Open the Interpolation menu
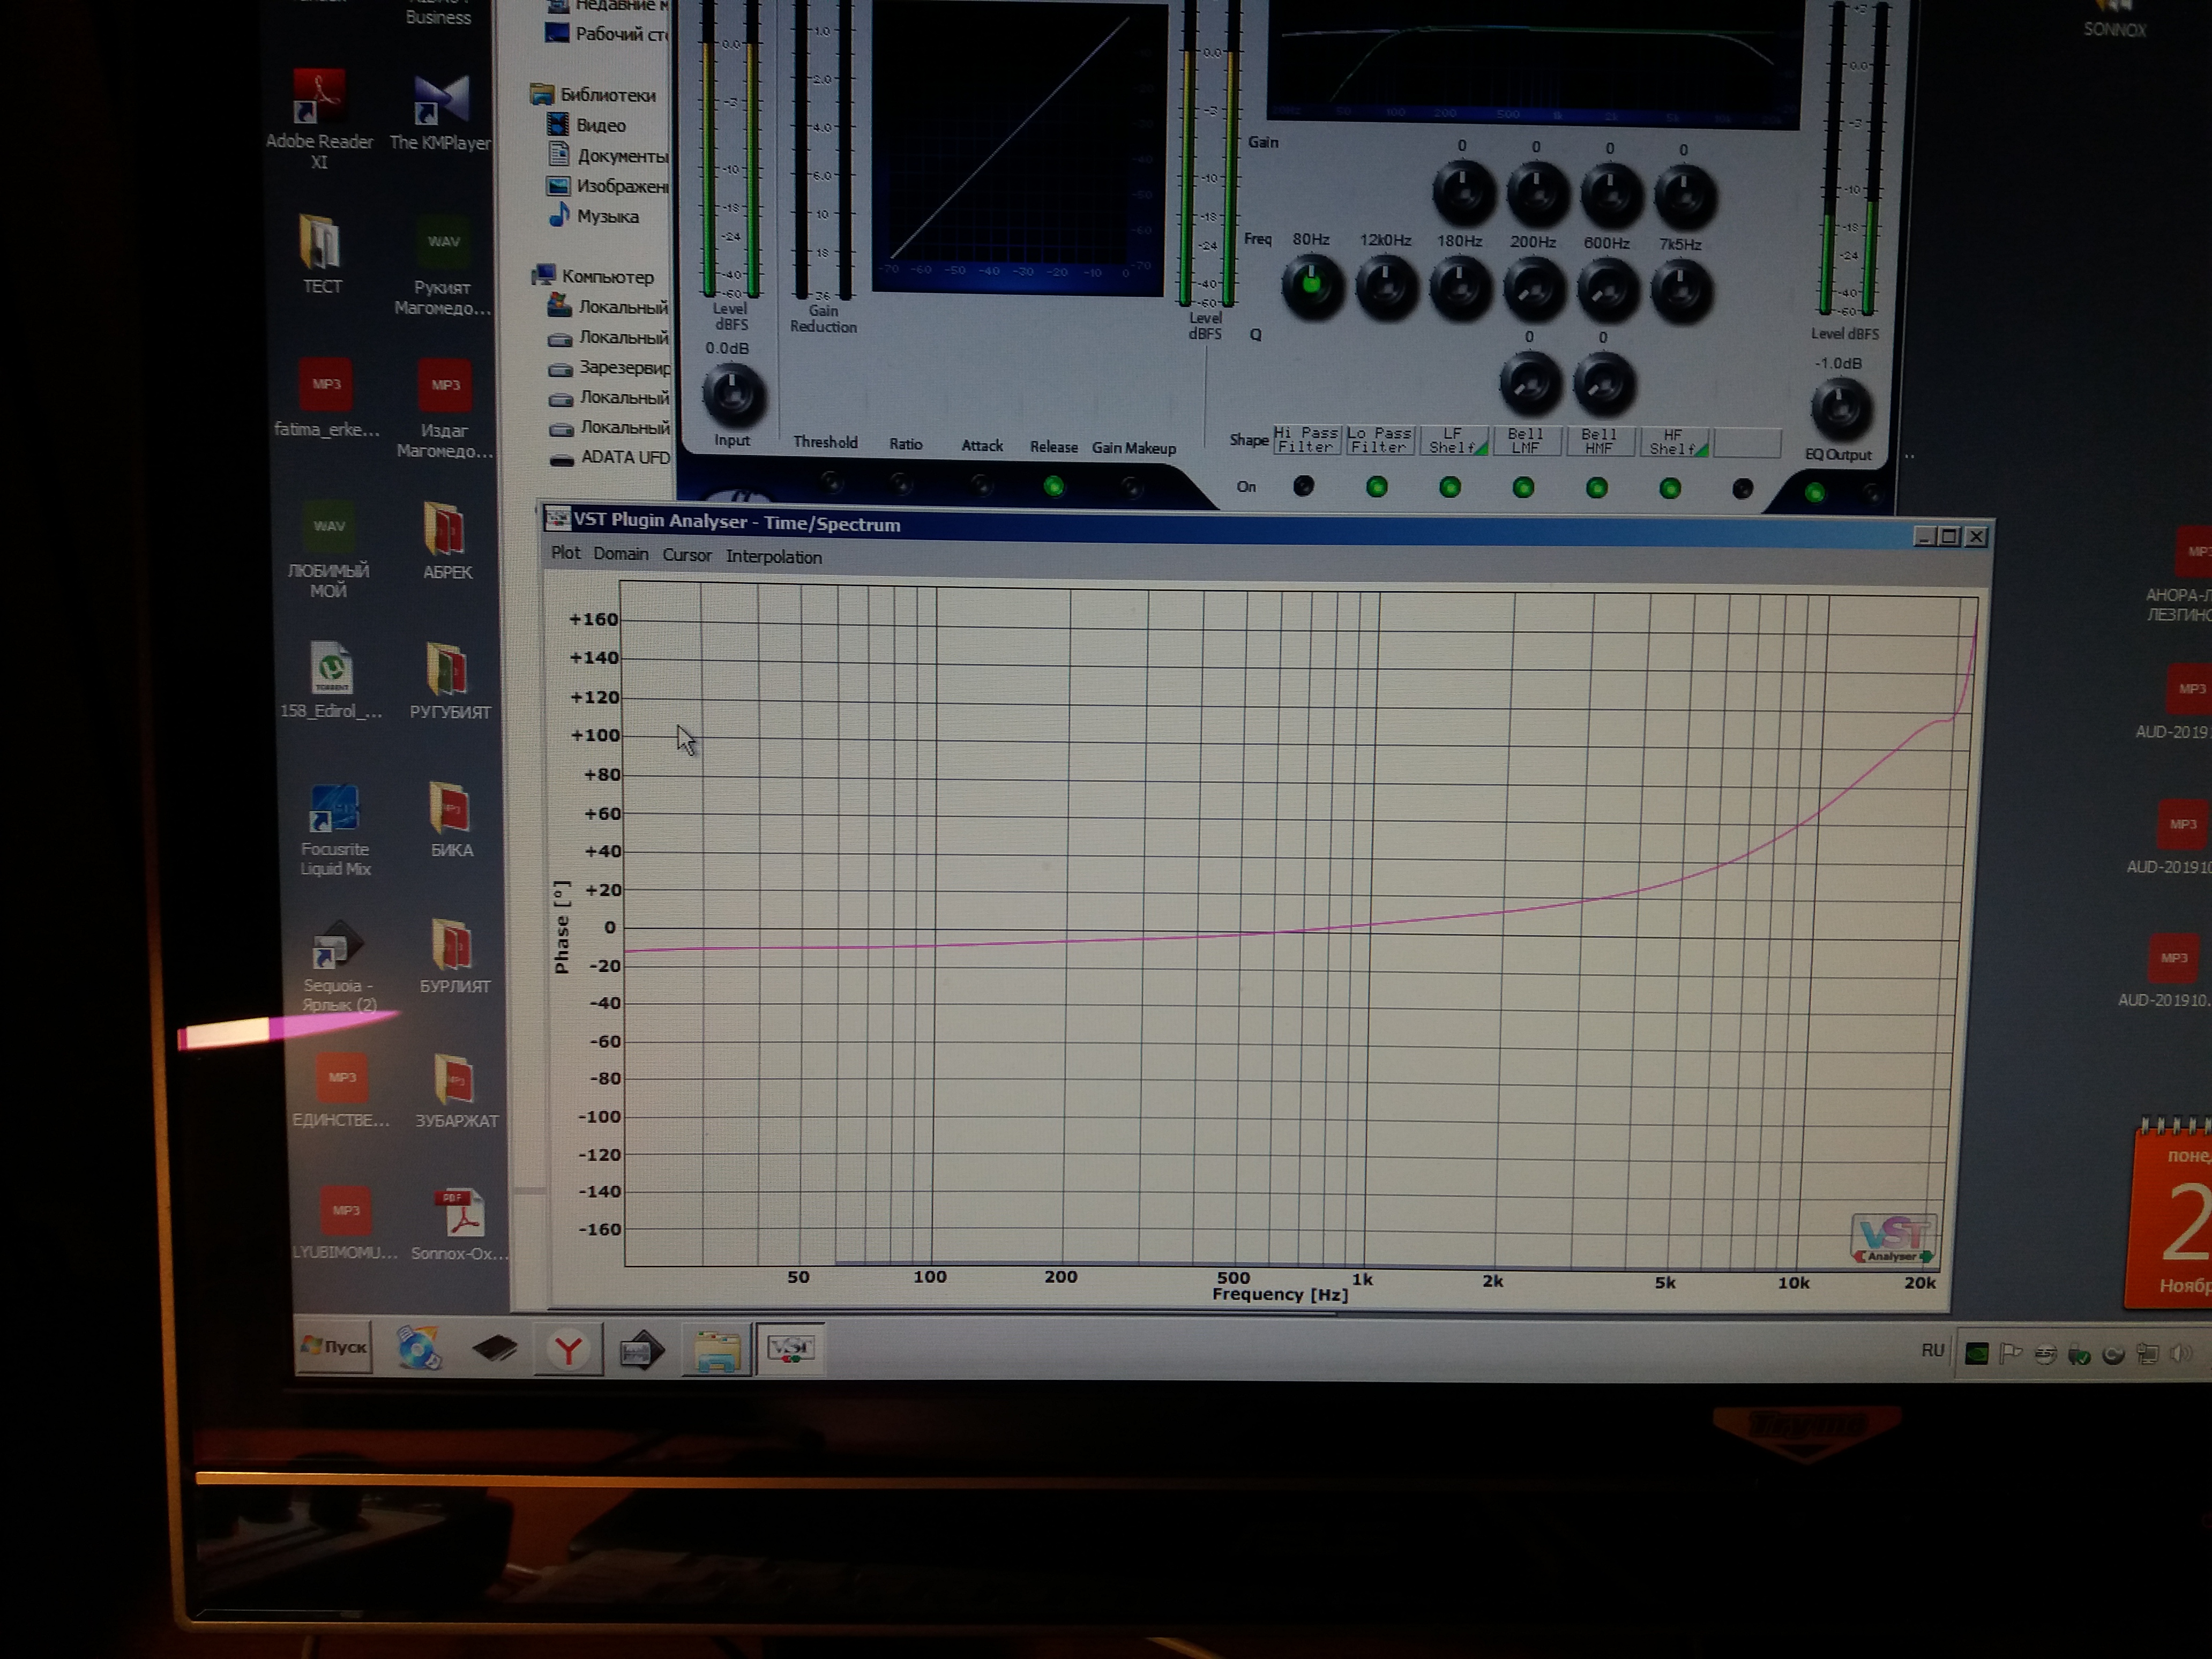The width and height of the screenshot is (2212, 1659). [773, 557]
